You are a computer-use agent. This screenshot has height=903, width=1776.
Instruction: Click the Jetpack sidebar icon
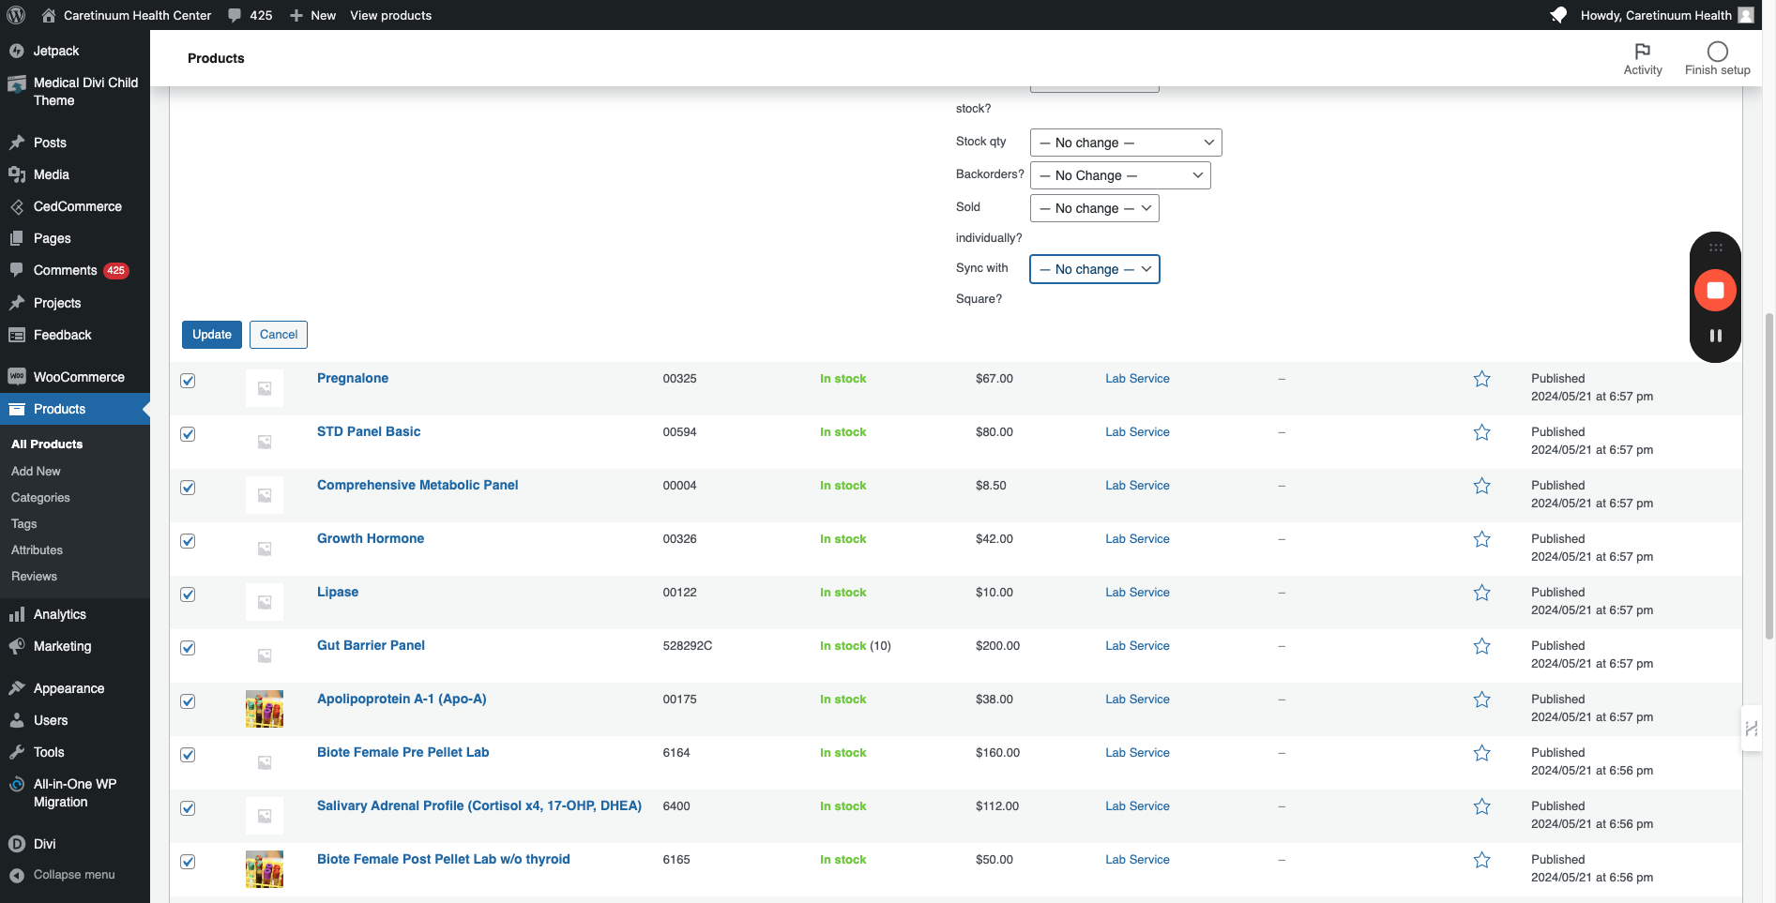pyautogui.click(x=16, y=51)
